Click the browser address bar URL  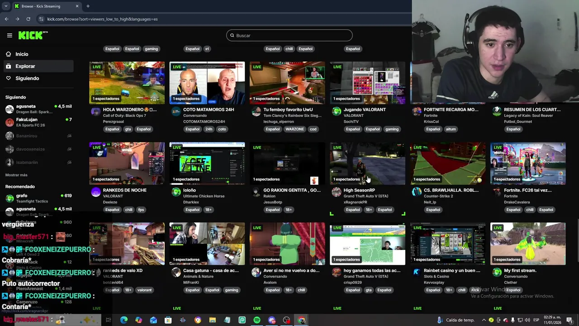(103, 19)
